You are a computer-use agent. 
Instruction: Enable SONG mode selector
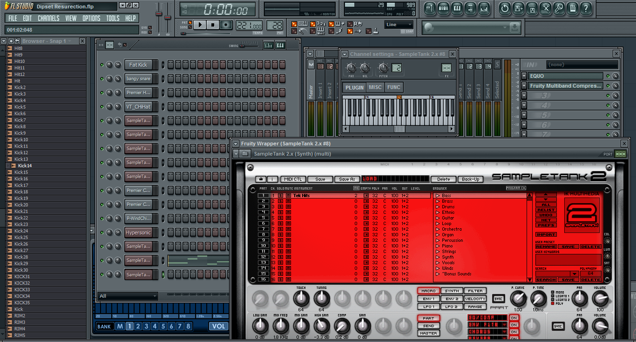click(190, 27)
